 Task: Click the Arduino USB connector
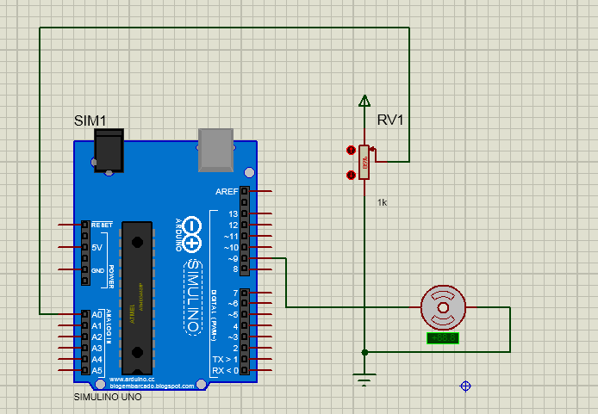[216, 150]
